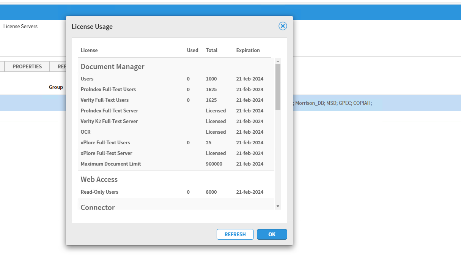Click the 8000 total for Read-Only Users
The width and height of the screenshot is (461, 278).
point(211,192)
